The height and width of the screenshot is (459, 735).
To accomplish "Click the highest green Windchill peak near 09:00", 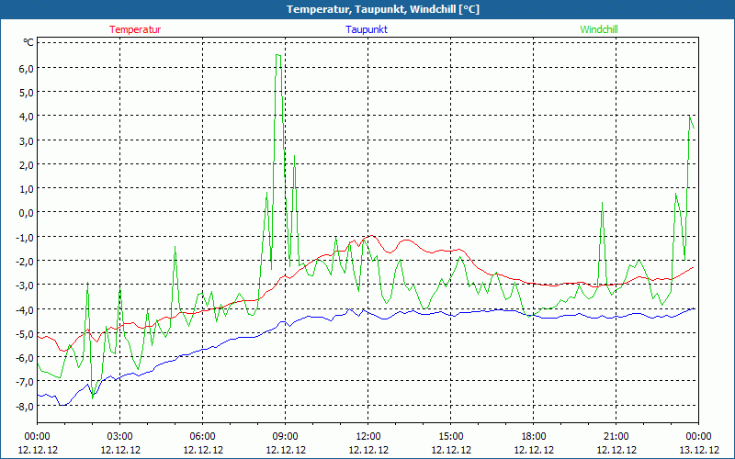I will (278, 55).
